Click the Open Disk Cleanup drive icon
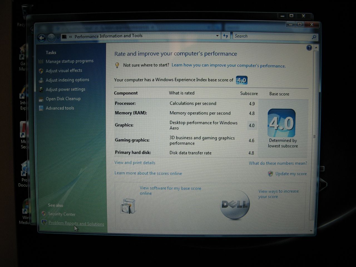This screenshot has width=356, height=267. tap(41, 99)
